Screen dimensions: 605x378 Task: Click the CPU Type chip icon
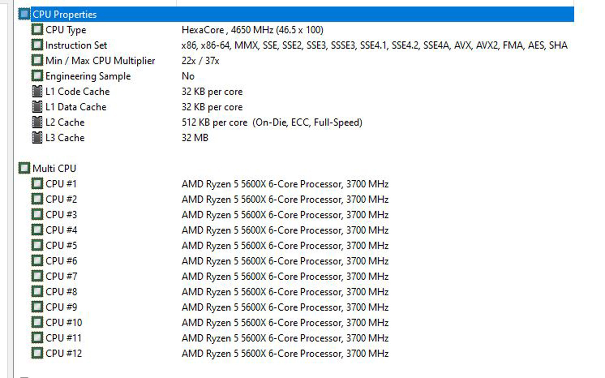click(37, 30)
